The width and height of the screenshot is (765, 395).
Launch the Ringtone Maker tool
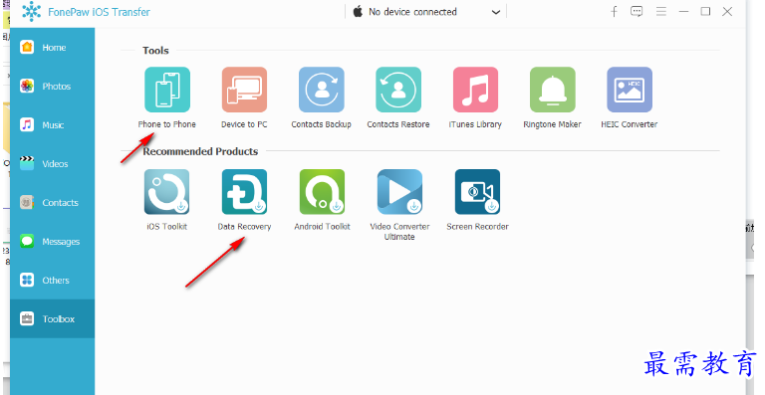point(552,90)
